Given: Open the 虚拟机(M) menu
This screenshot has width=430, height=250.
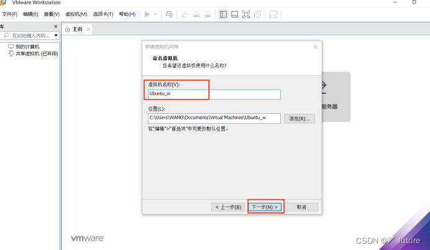Looking at the screenshot, I should coord(76,14).
